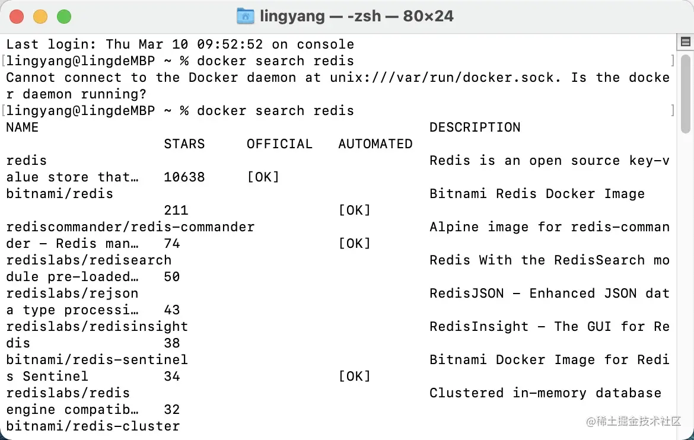Click the STARS column header text

point(184,144)
